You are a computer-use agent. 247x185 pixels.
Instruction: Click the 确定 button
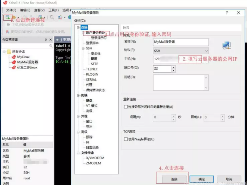(202, 179)
